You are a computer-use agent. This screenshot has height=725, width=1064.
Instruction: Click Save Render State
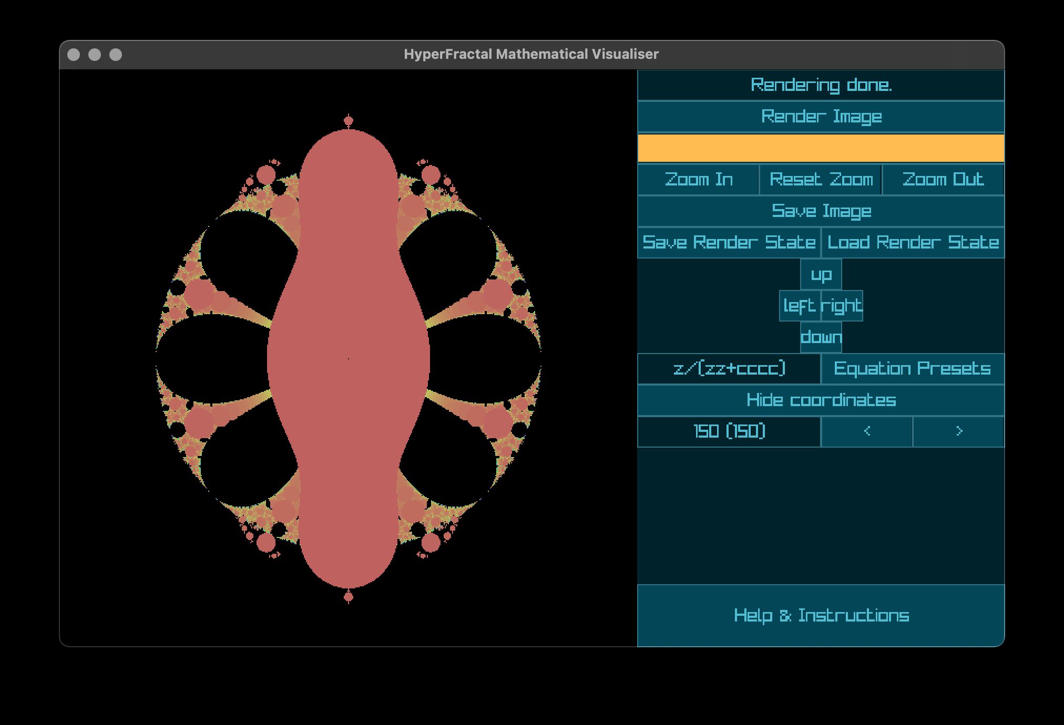pyautogui.click(x=729, y=243)
